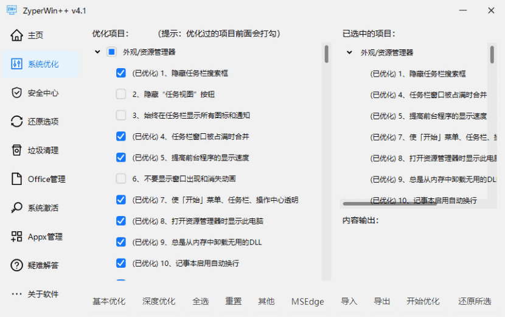Click the document icon for Office管理
The image size is (505, 317).
(x=17, y=179)
